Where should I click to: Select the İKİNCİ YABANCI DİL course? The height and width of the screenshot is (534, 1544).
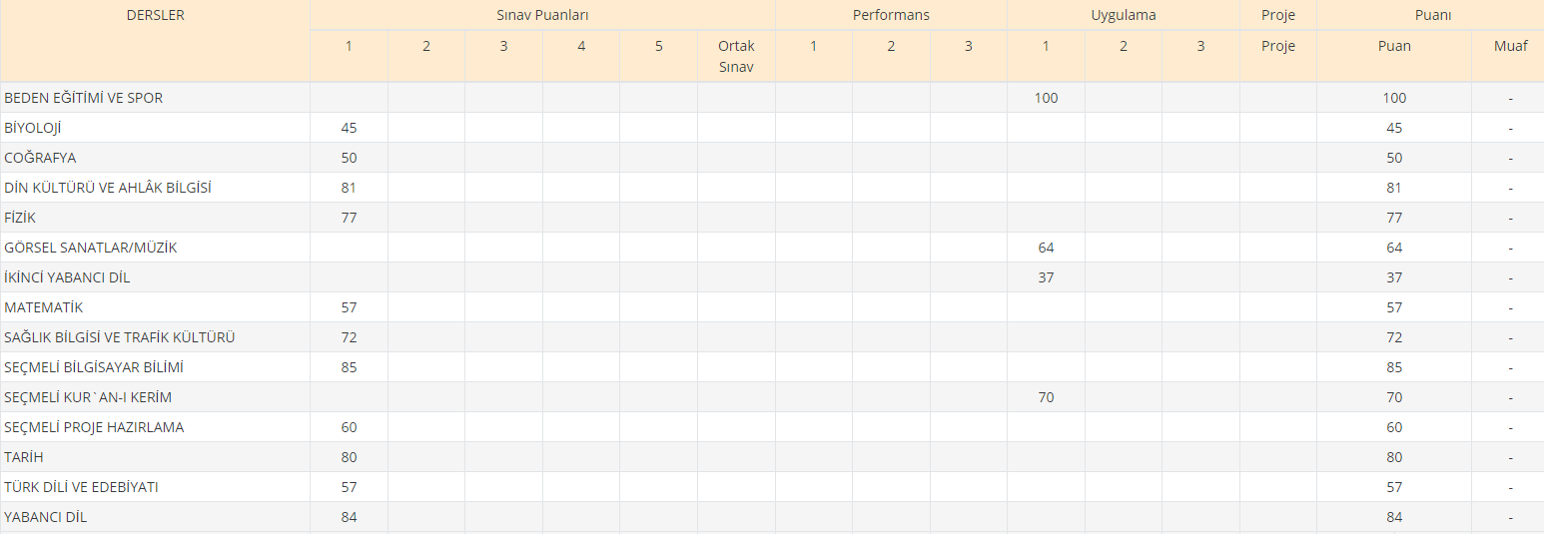[67, 277]
